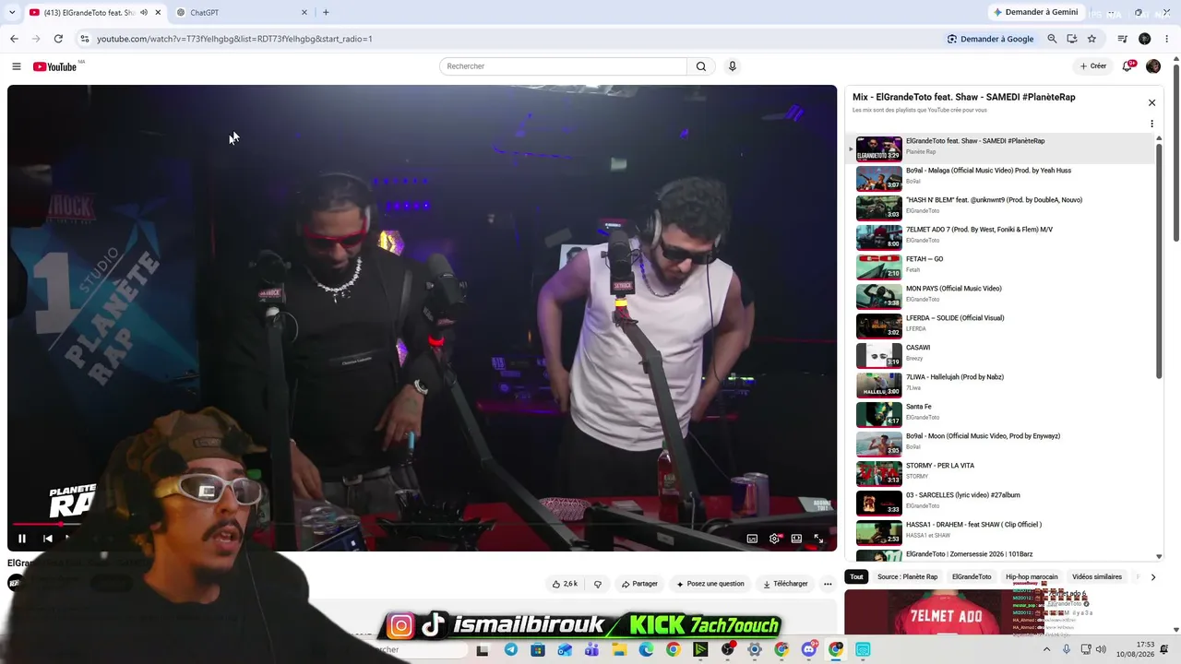This screenshot has height=664, width=1181.
Task: Open the Chrome profile avatar
Action: (1145, 39)
